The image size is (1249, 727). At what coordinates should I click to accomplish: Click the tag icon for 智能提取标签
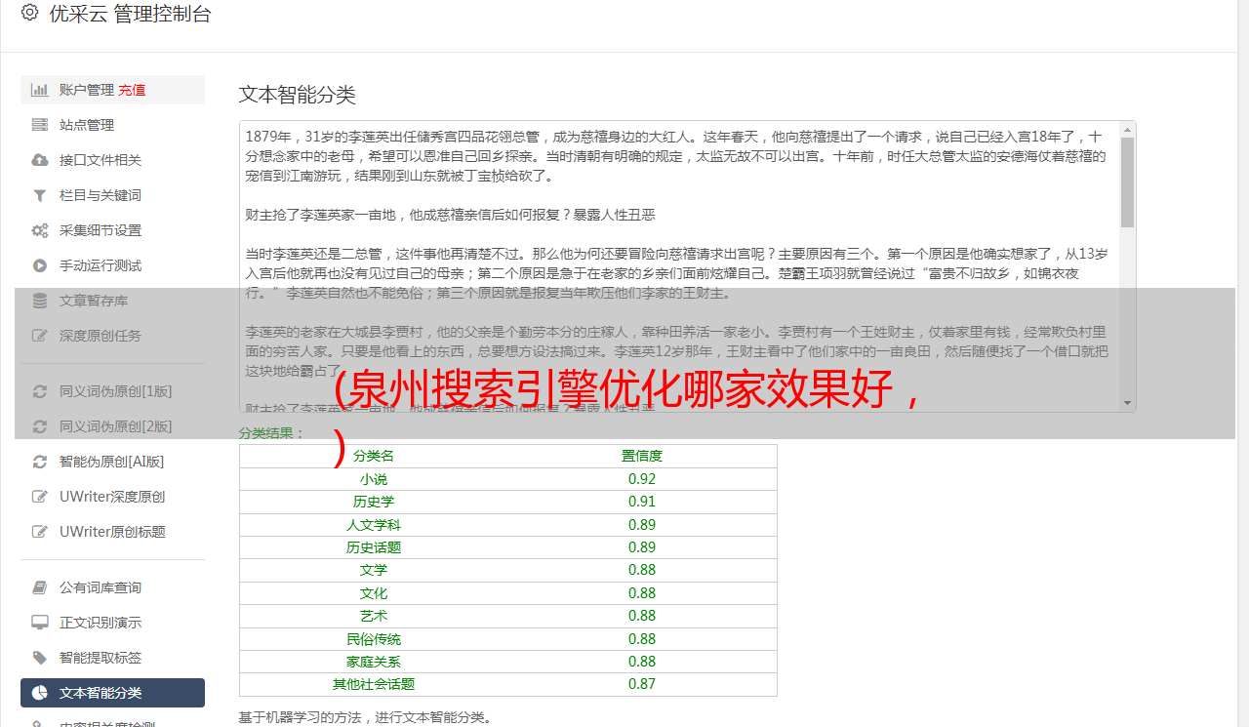pyautogui.click(x=40, y=658)
